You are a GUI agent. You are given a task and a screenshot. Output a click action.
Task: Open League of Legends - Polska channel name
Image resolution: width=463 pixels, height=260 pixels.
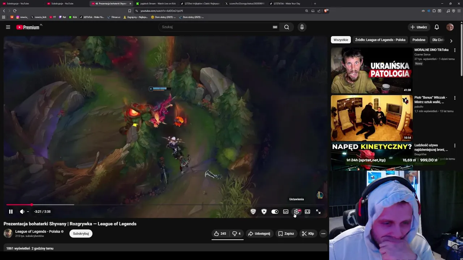38,231
